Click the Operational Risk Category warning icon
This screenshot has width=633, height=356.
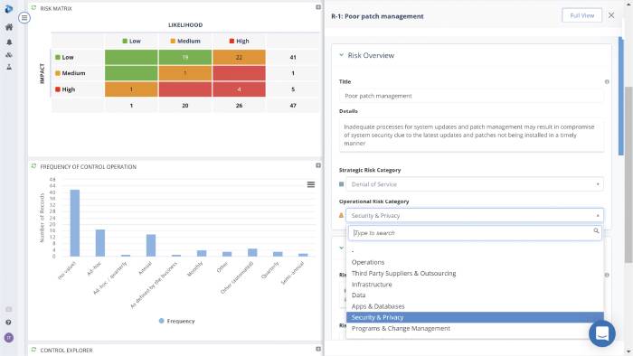coord(342,216)
